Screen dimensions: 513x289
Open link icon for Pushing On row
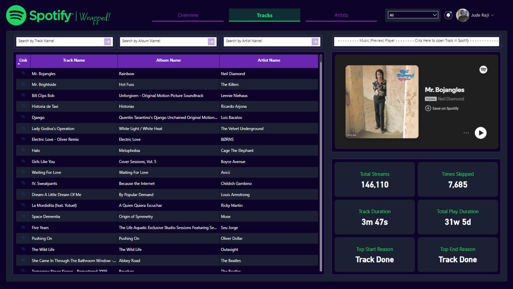[x=23, y=239]
